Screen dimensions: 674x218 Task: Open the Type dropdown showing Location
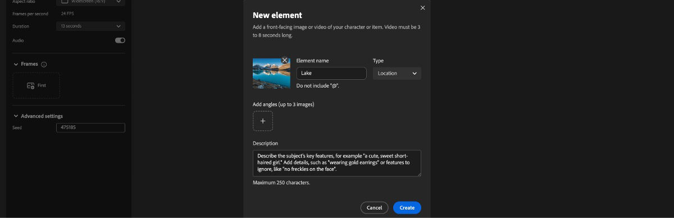(397, 73)
